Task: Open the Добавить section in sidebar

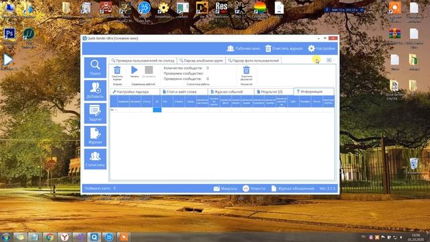Action: point(95,91)
